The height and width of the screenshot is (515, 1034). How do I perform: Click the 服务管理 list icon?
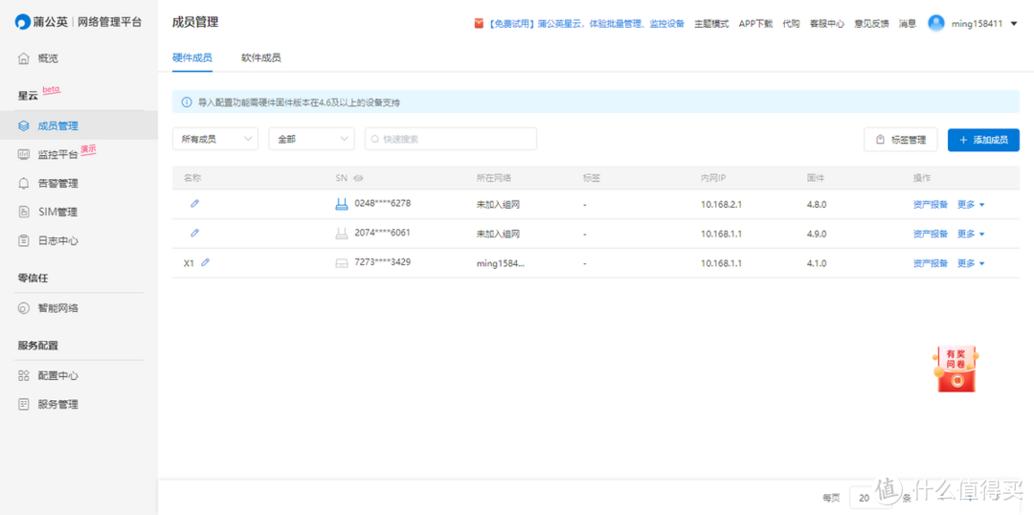pyautogui.click(x=24, y=404)
